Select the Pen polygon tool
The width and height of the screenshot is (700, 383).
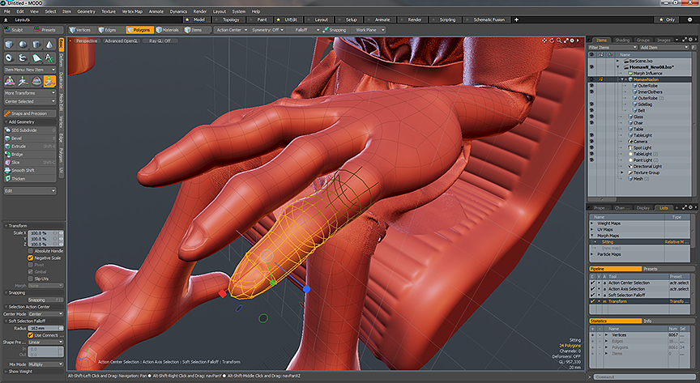36,58
